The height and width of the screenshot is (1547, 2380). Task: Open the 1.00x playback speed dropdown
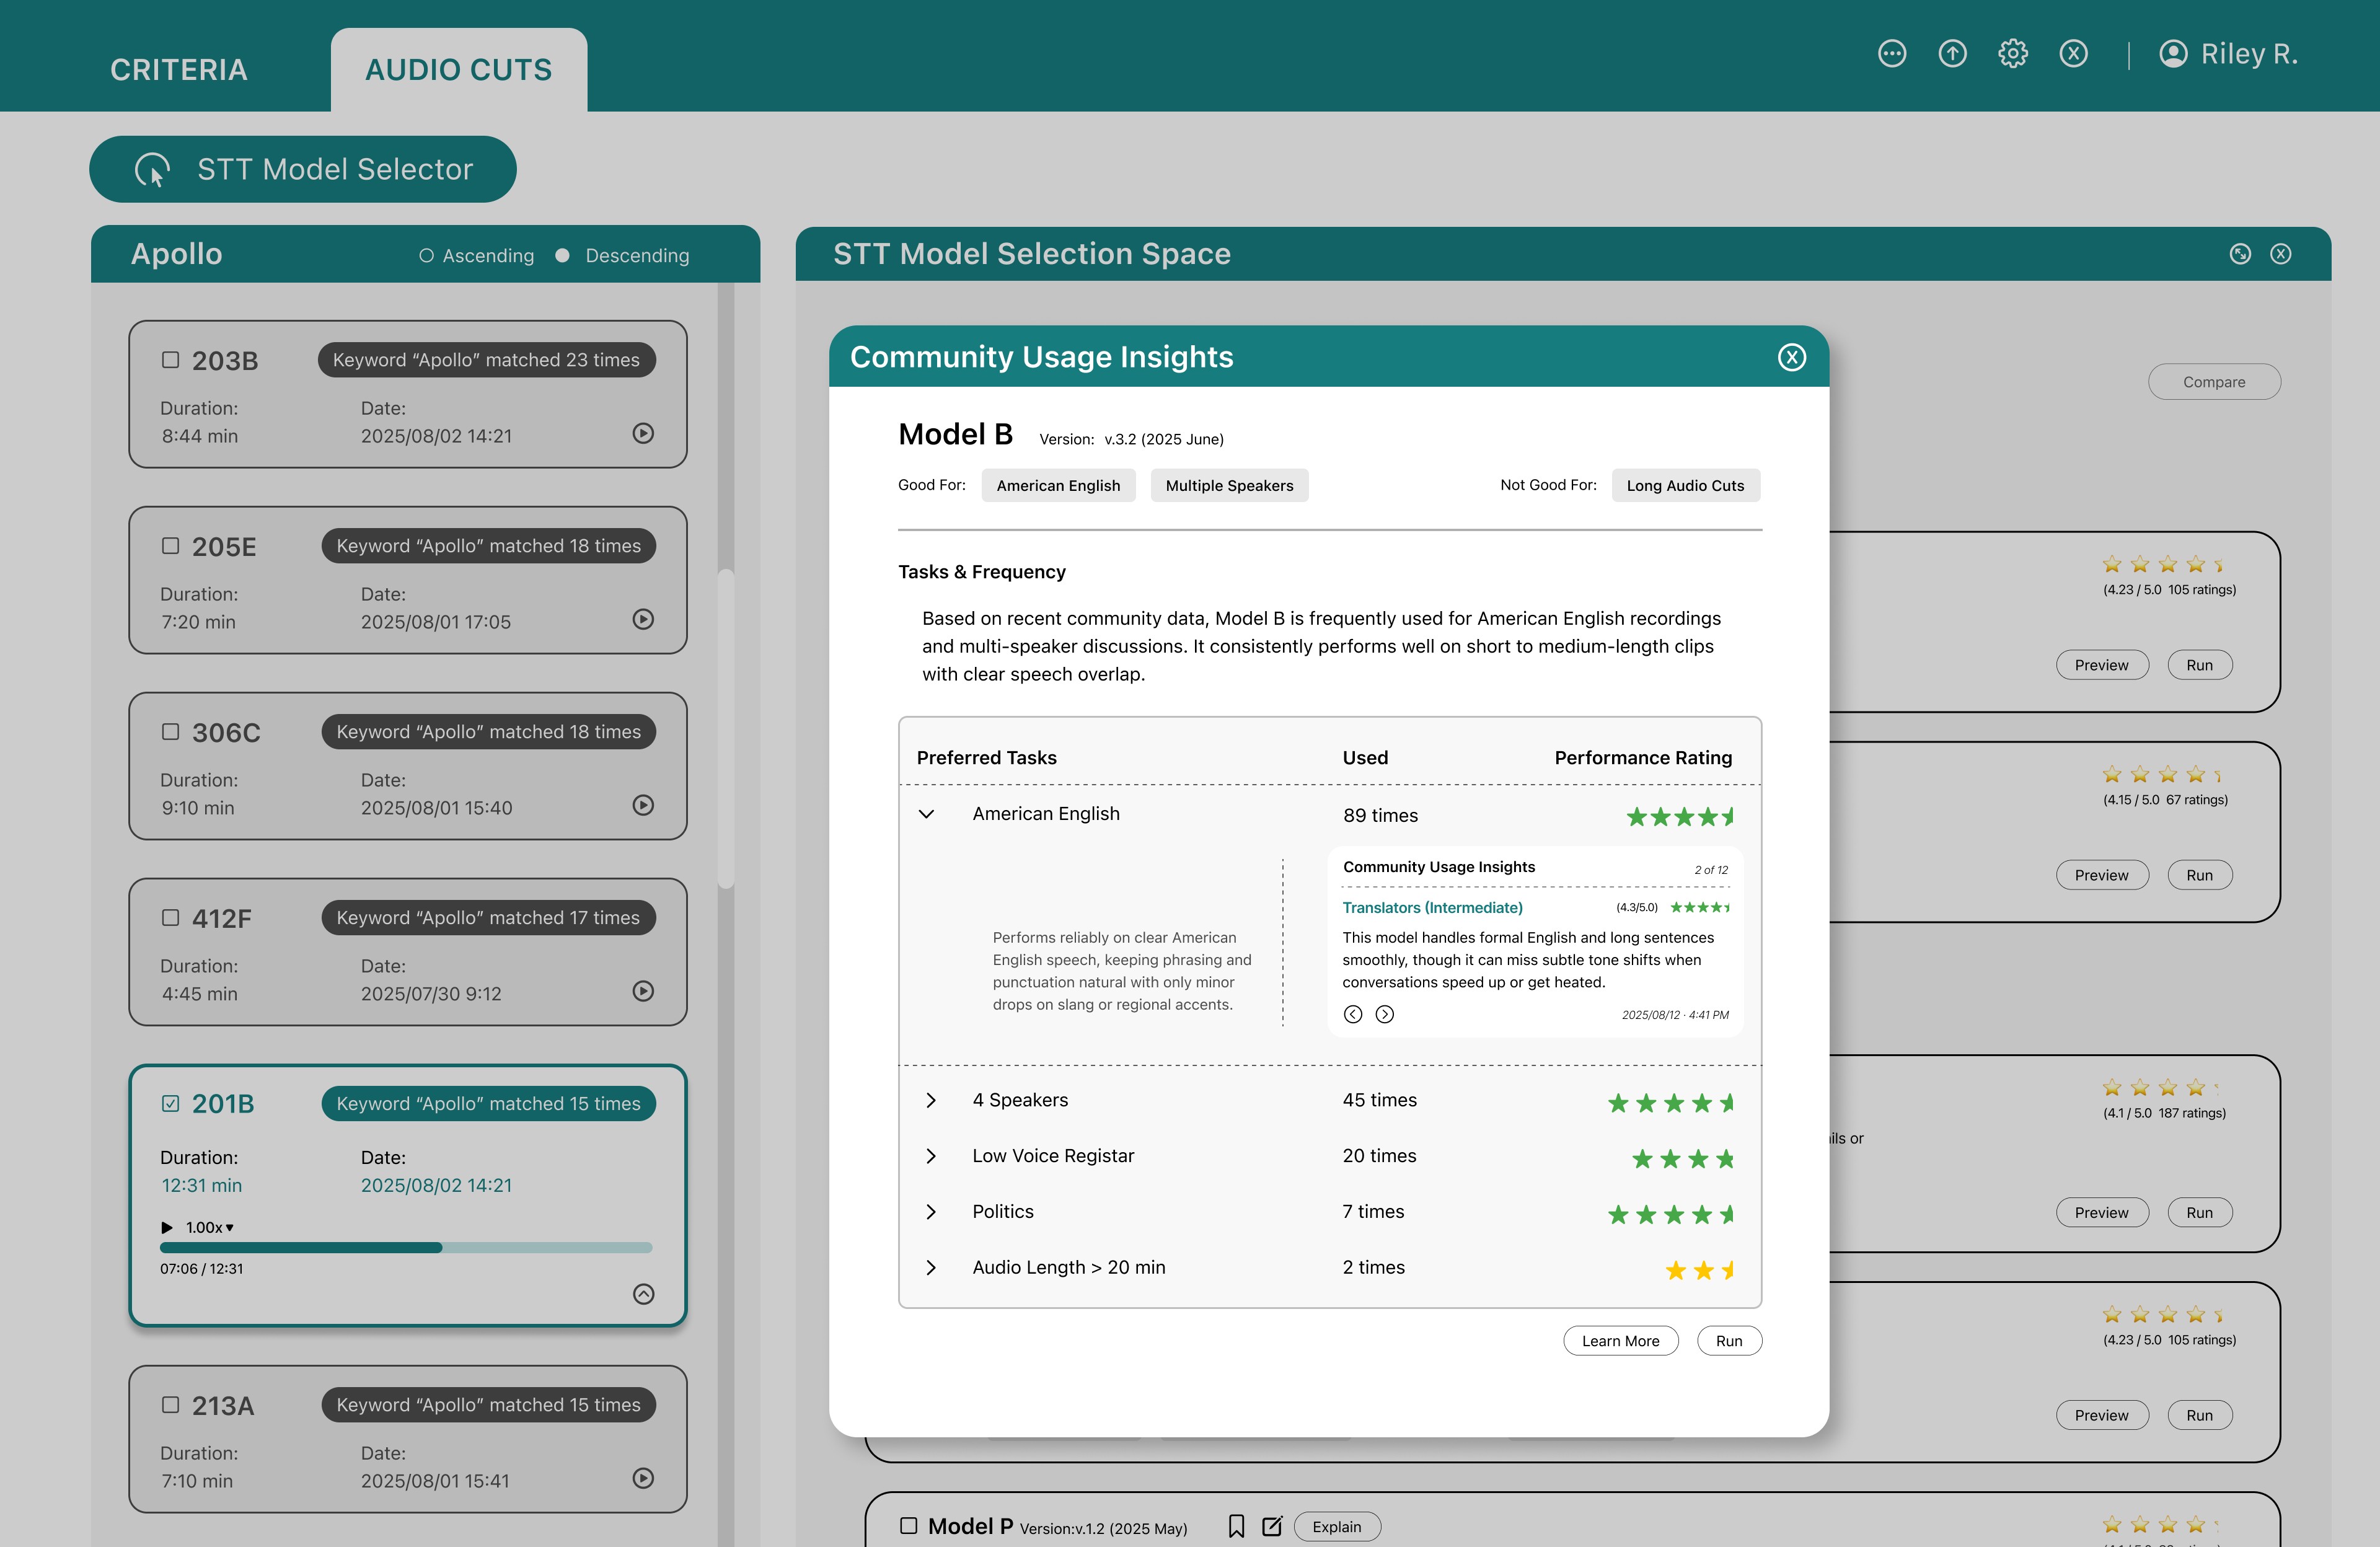tap(210, 1227)
